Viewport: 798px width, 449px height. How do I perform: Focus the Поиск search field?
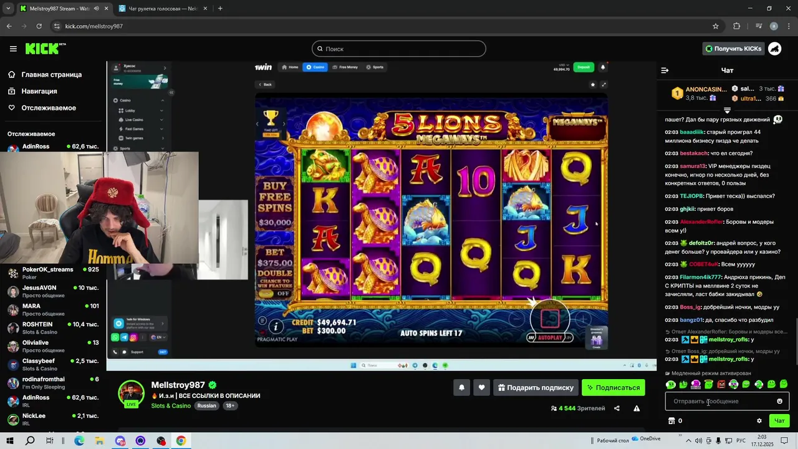point(399,49)
